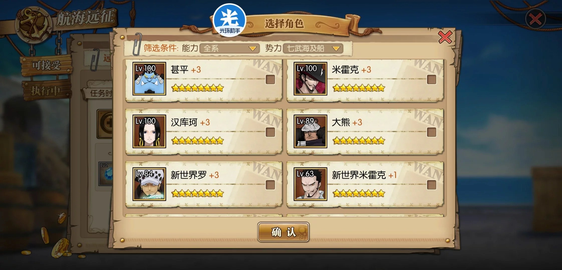Screen dimensions: 562x270
Task: Check the box for 米霍克 +3
Action: (432, 79)
